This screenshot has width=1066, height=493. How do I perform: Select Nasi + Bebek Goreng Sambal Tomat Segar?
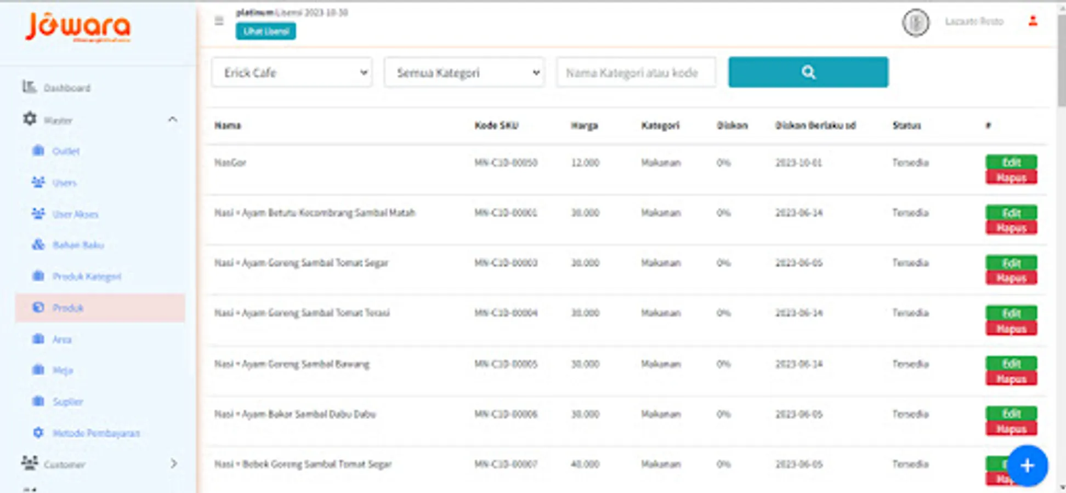[x=303, y=464]
